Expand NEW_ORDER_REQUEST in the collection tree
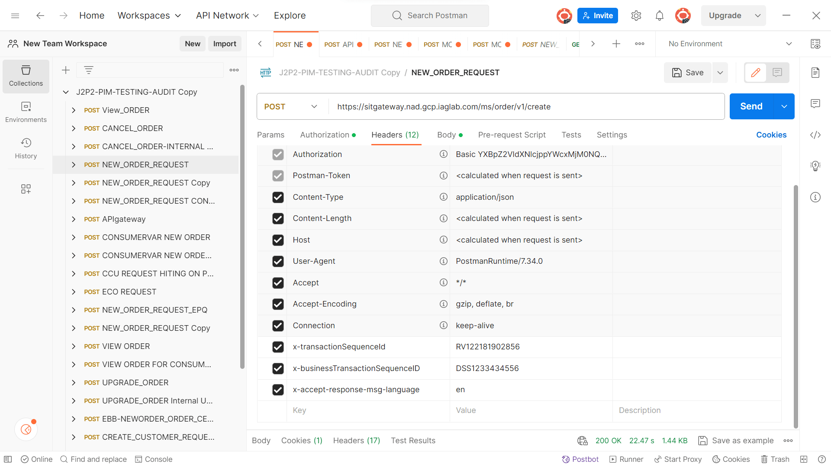 [x=73, y=165]
